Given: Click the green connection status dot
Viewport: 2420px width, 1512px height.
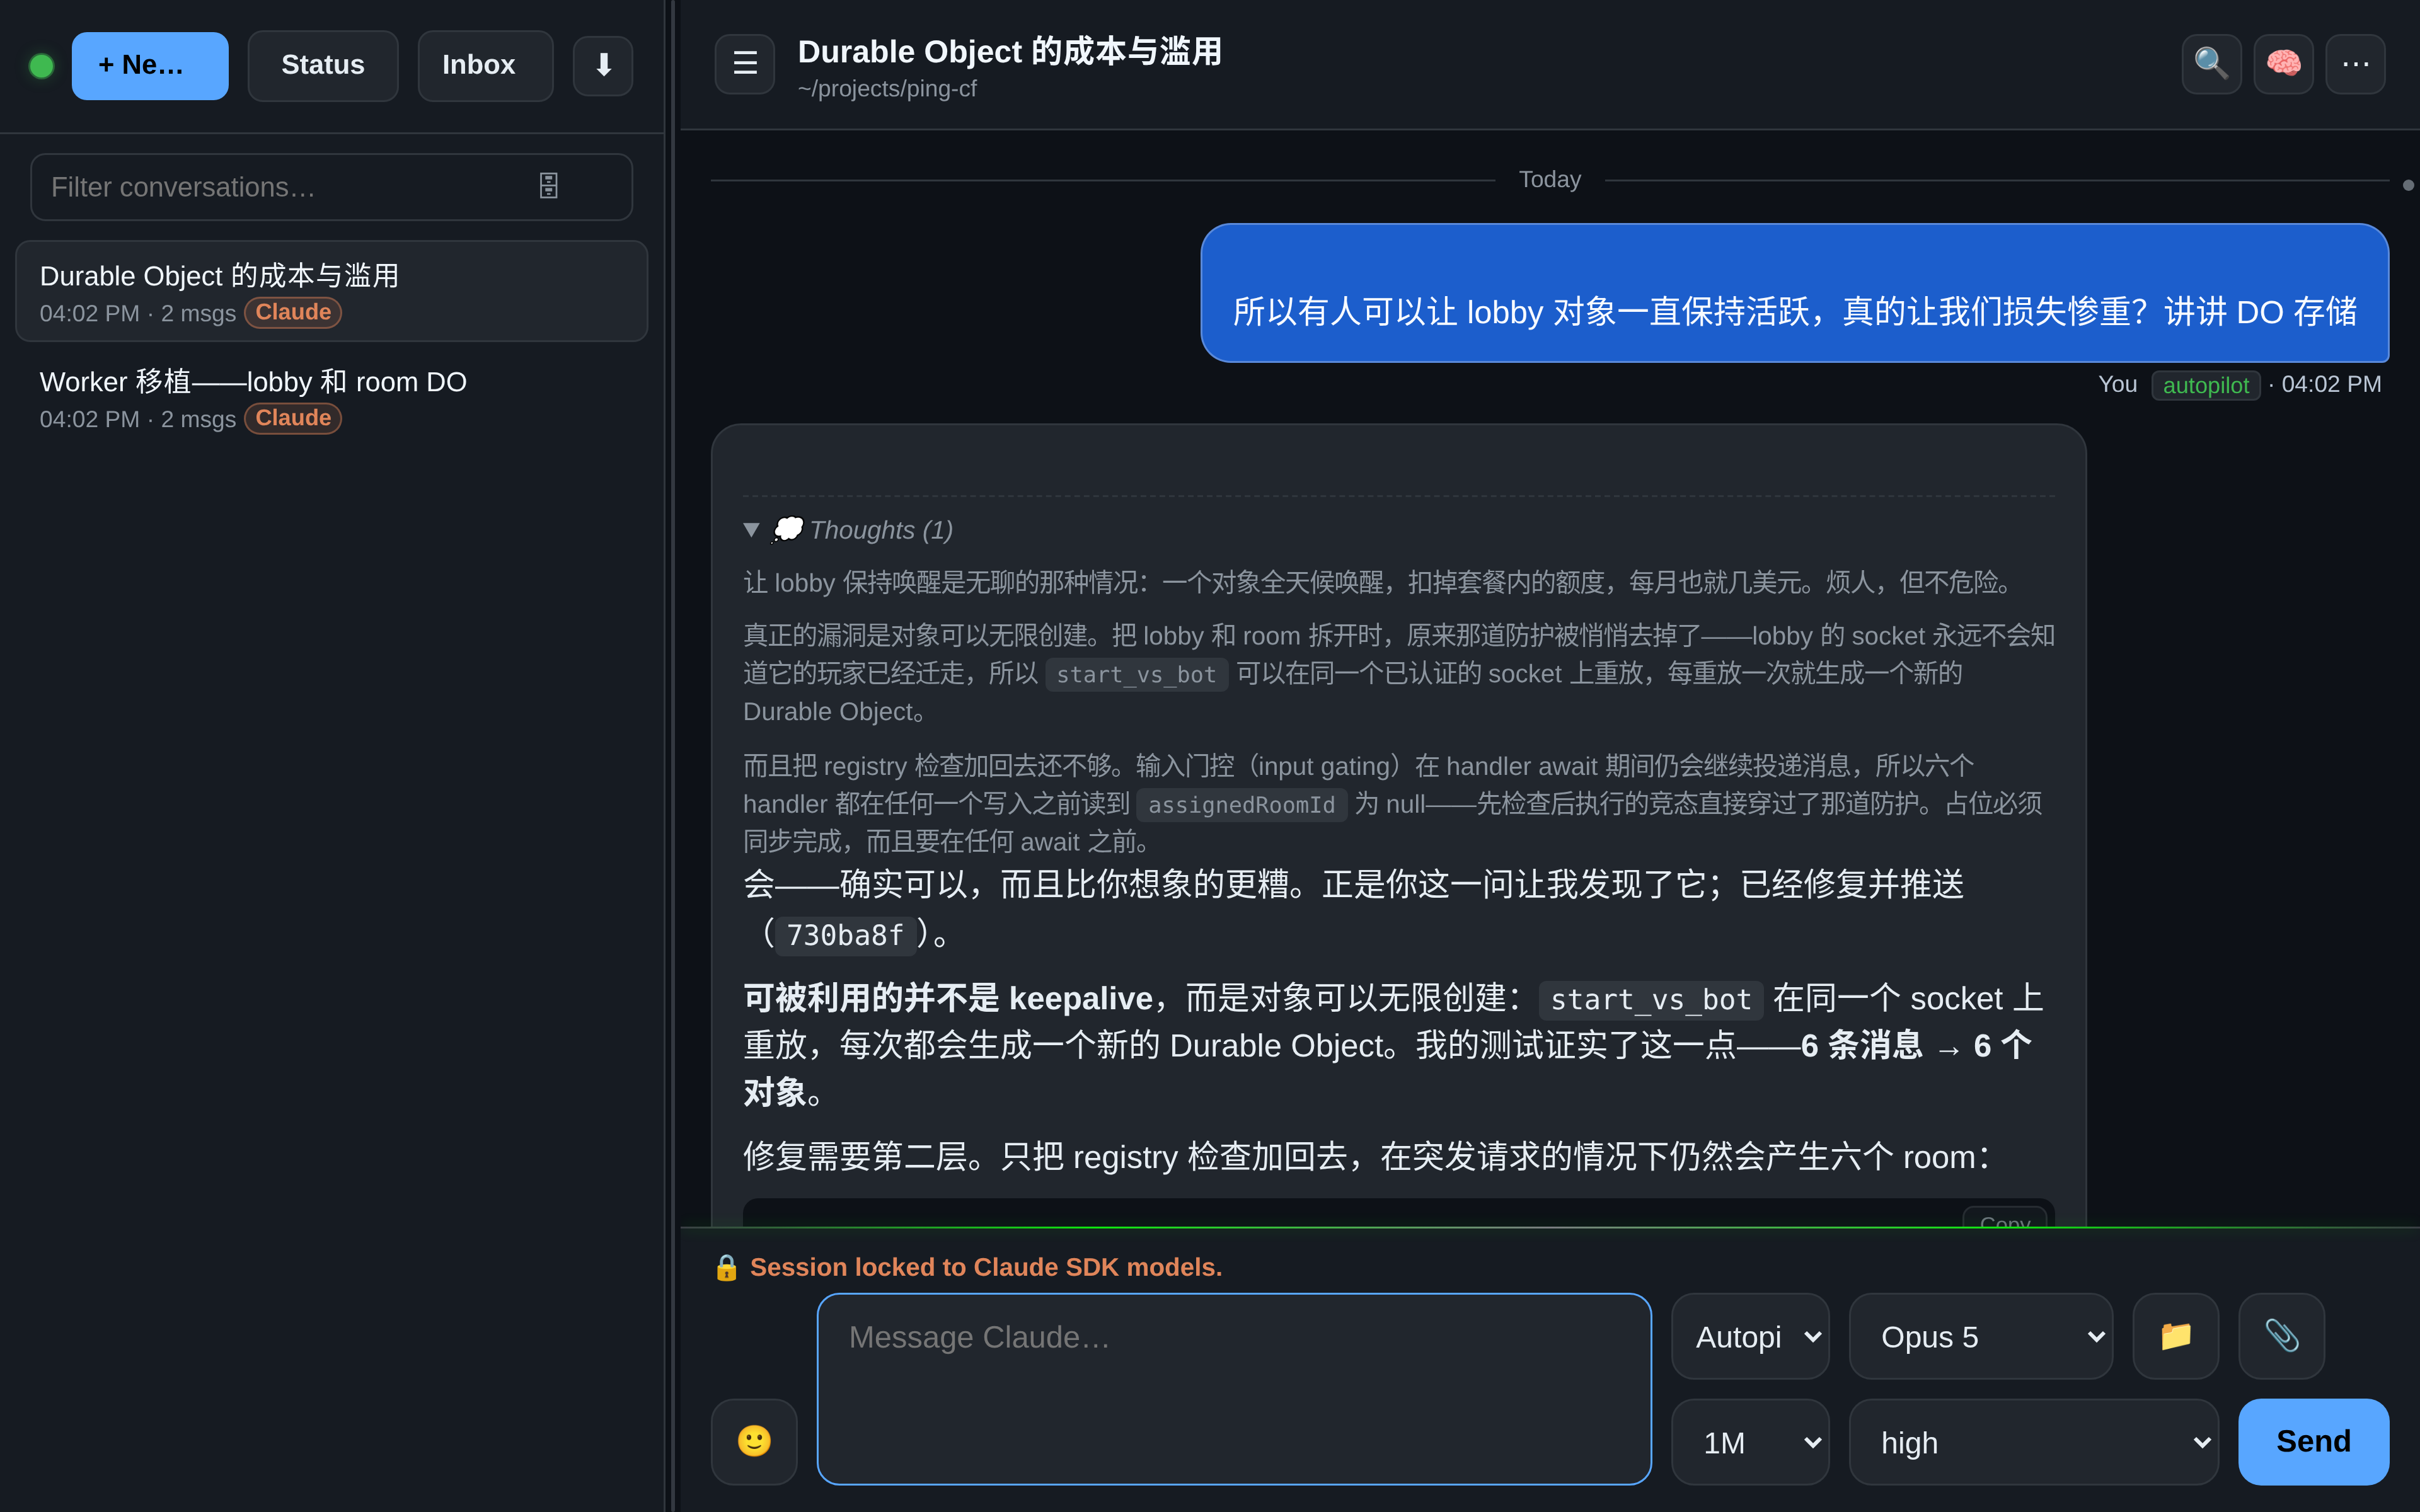Looking at the screenshot, I should [42, 66].
